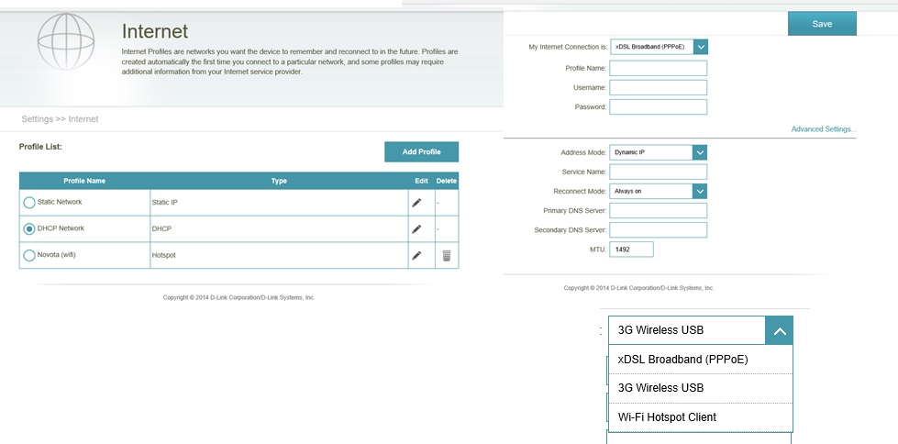
Task: Click the Edit column header
Action: [422, 181]
